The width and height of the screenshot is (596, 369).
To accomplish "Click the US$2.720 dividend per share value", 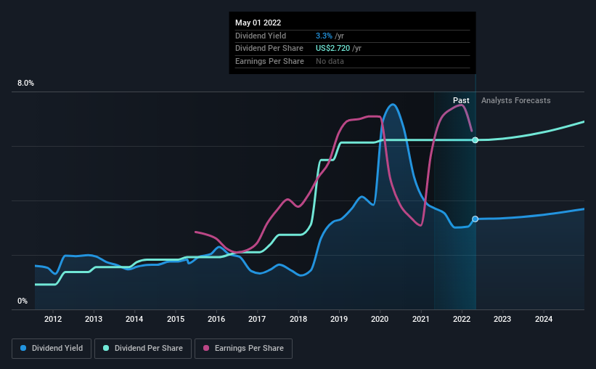I will [x=332, y=49].
